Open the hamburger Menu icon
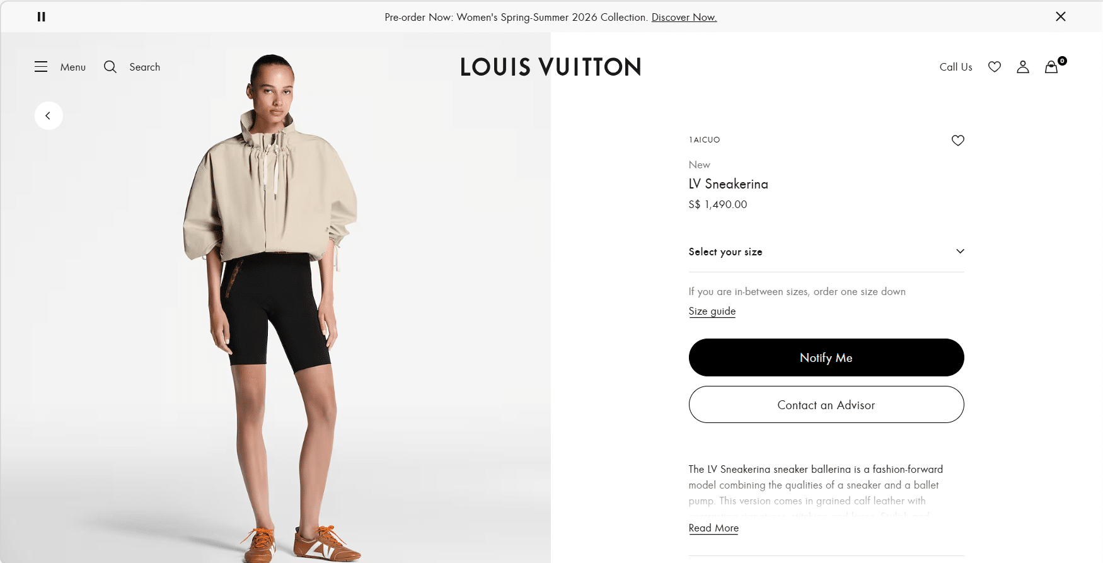The image size is (1103, 563). pos(41,67)
